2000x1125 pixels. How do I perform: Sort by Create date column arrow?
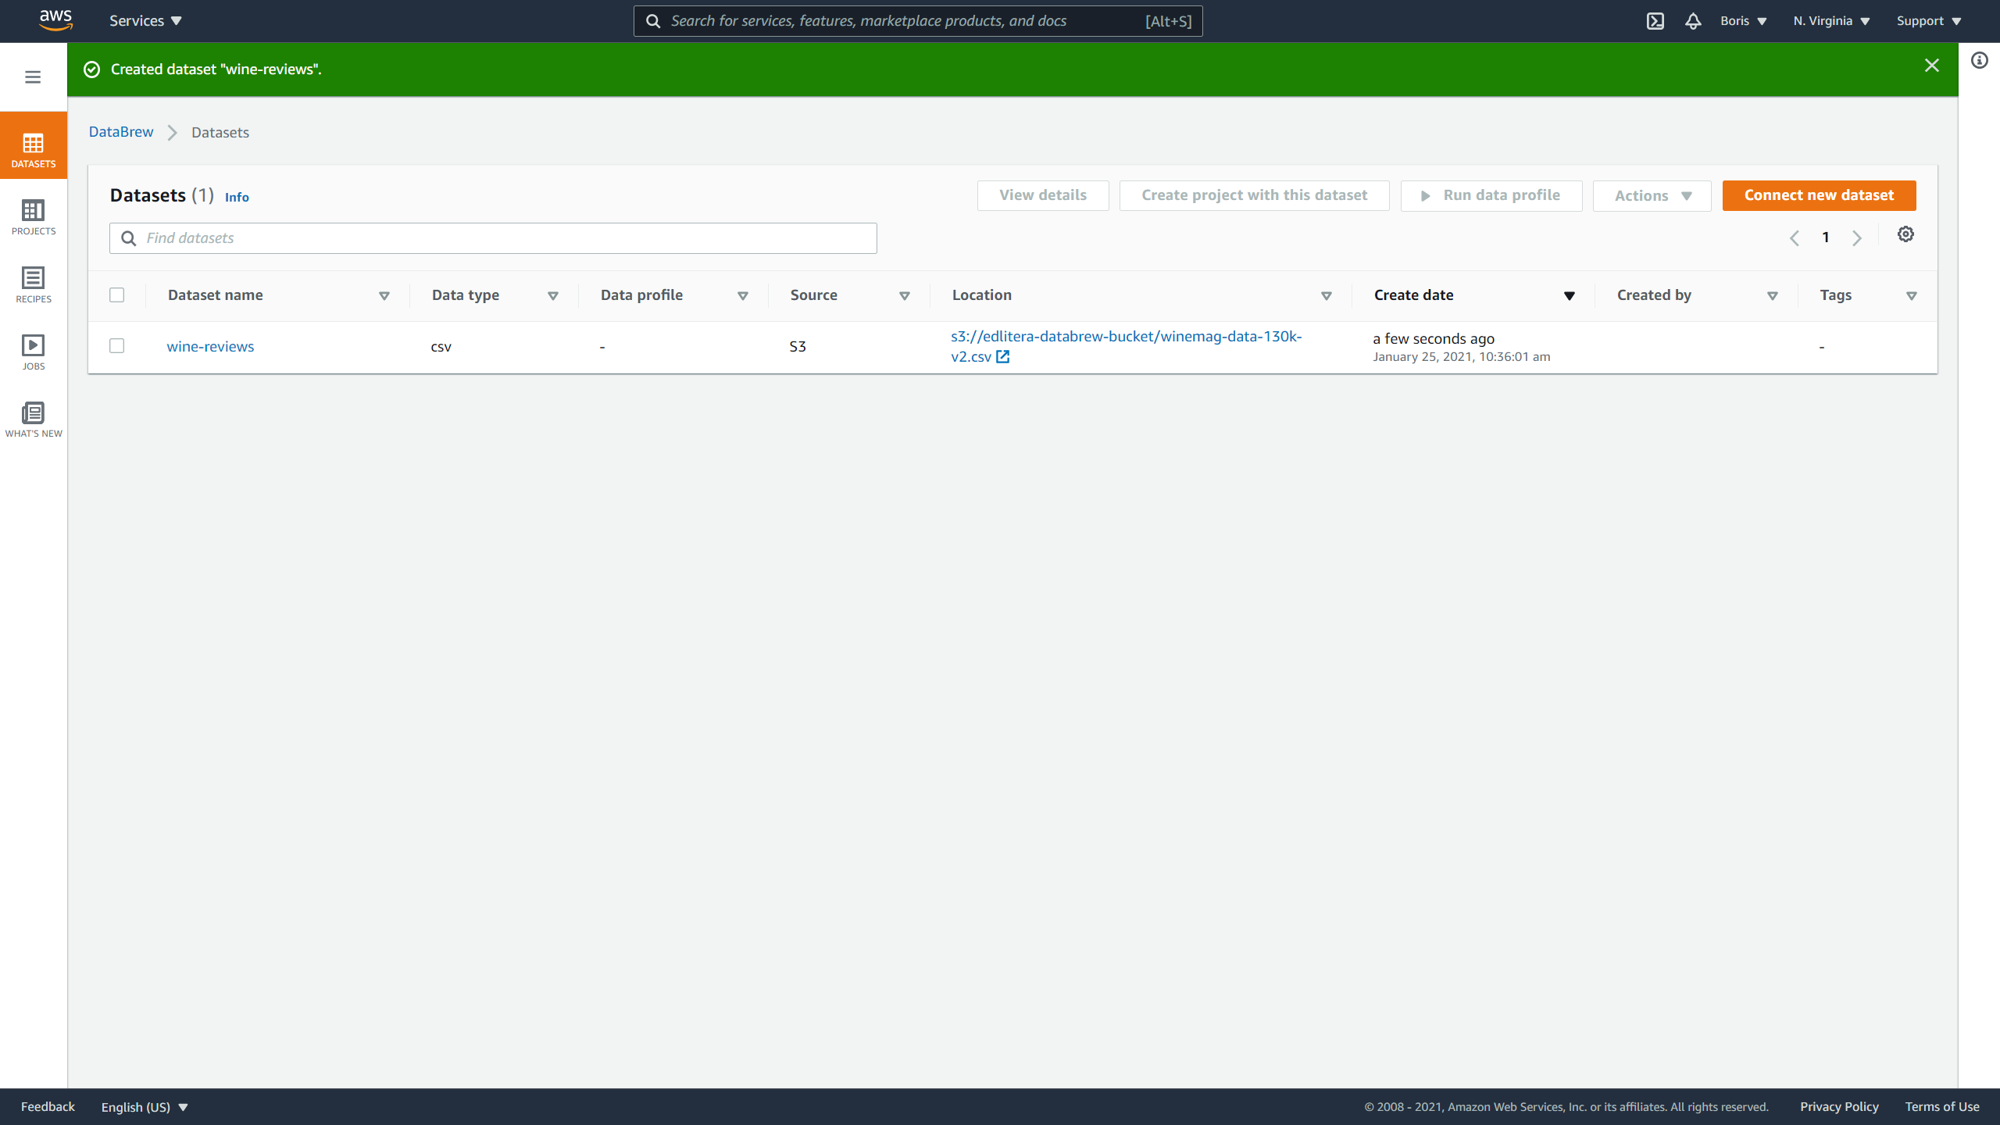[1569, 295]
